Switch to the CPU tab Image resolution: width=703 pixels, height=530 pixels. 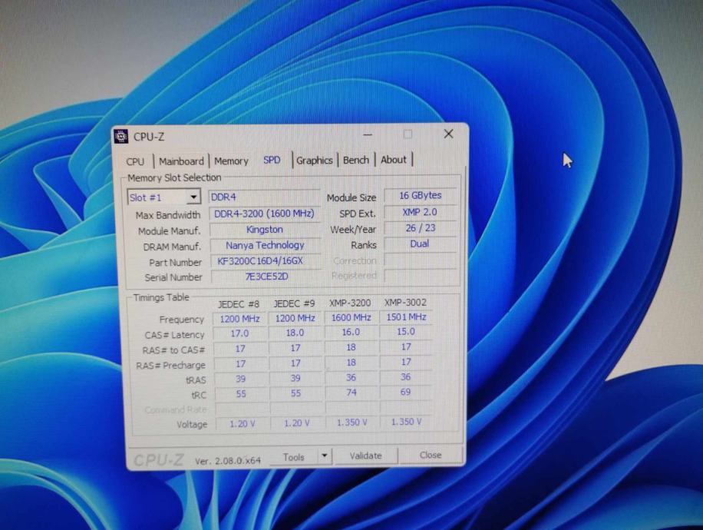click(x=135, y=161)
